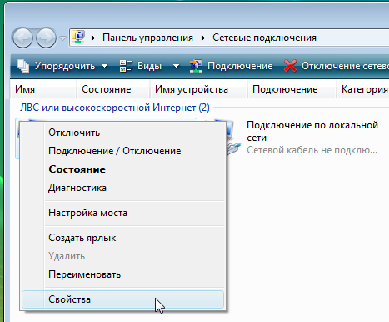Go back with the Back arrow button

point(22,38)
